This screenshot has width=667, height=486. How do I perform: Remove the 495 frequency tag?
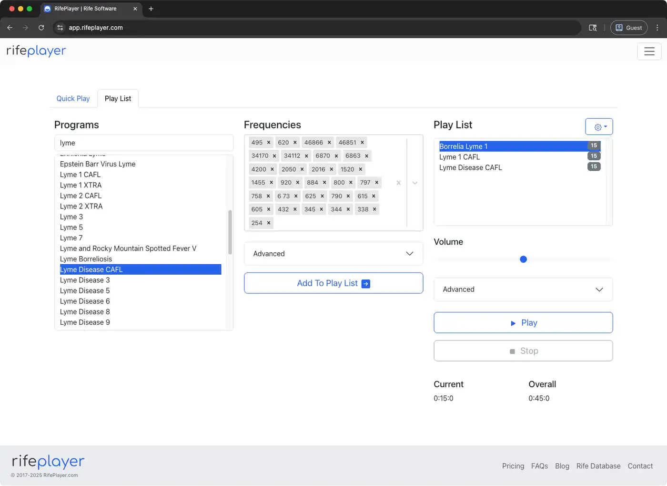coord(269,143)
